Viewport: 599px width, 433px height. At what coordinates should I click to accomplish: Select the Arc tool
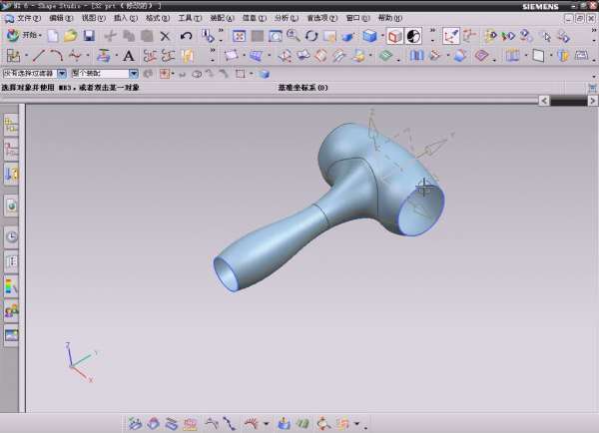[57, 56]
